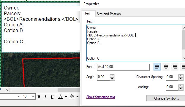
Task: Click the <BOL>Recommendations line in Text box
Action: (x=111, y=35)
